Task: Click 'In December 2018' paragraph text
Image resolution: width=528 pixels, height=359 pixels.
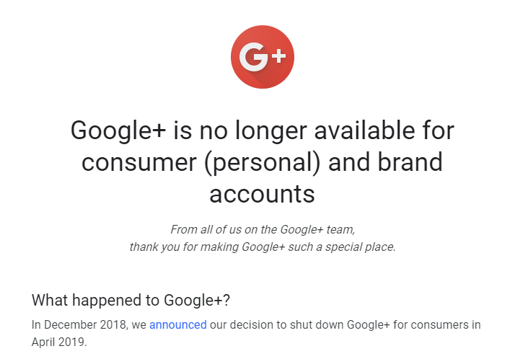Action: click(80, 324)
